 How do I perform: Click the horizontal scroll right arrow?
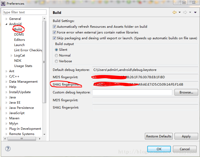(x=40, y=139)
